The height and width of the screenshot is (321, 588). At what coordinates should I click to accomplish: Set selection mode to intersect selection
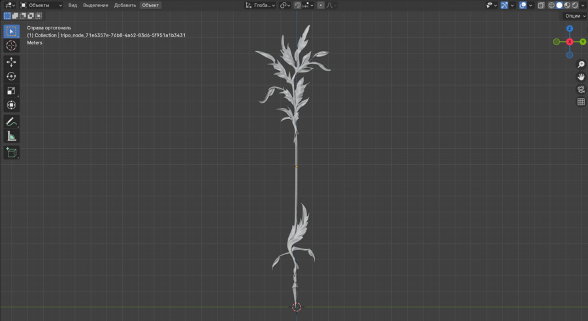point(39,16)
